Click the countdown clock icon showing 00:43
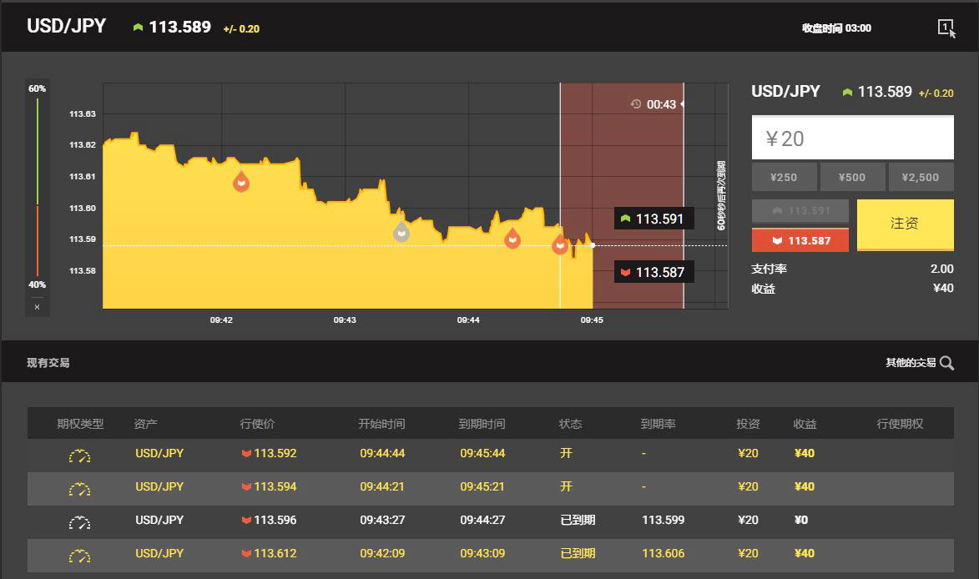The height and width of the screenshot is (579, 979). pos(636,104)
